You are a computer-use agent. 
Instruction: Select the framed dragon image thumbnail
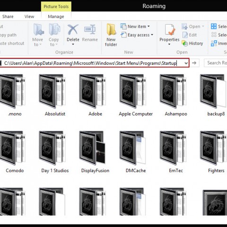215,202
